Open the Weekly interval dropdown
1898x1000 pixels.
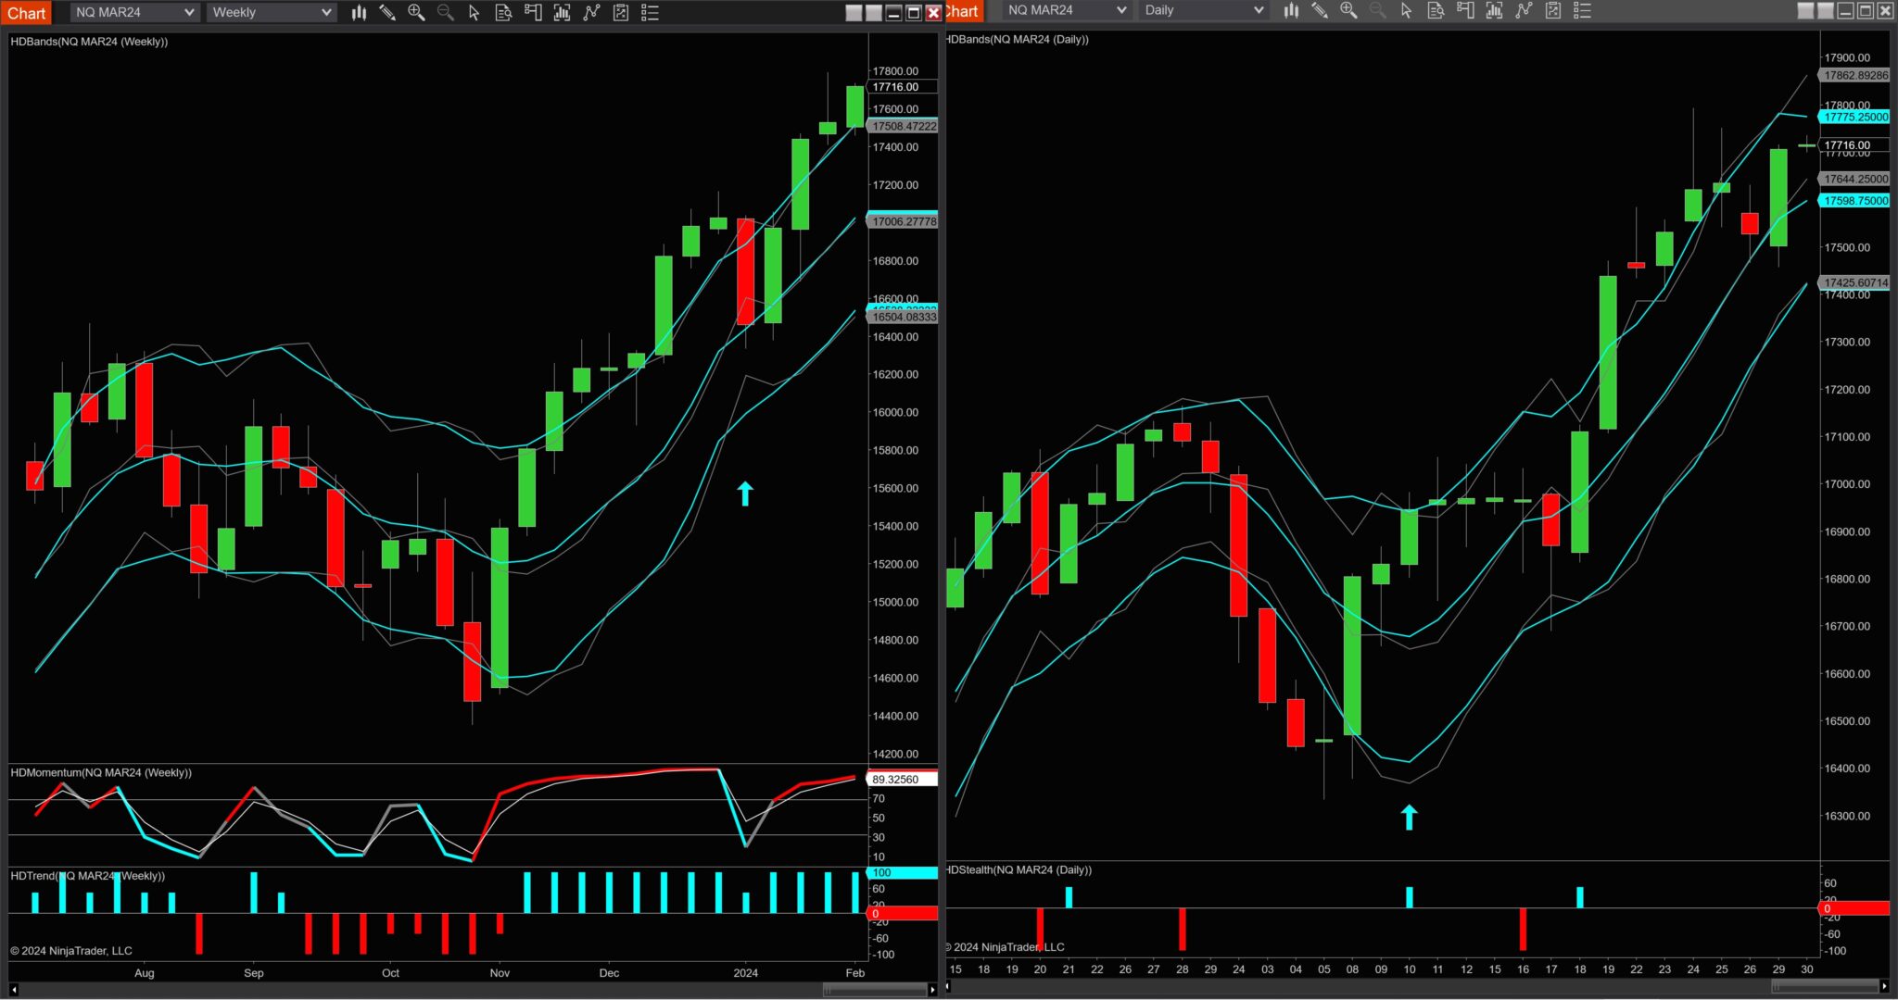pos(271,12)
